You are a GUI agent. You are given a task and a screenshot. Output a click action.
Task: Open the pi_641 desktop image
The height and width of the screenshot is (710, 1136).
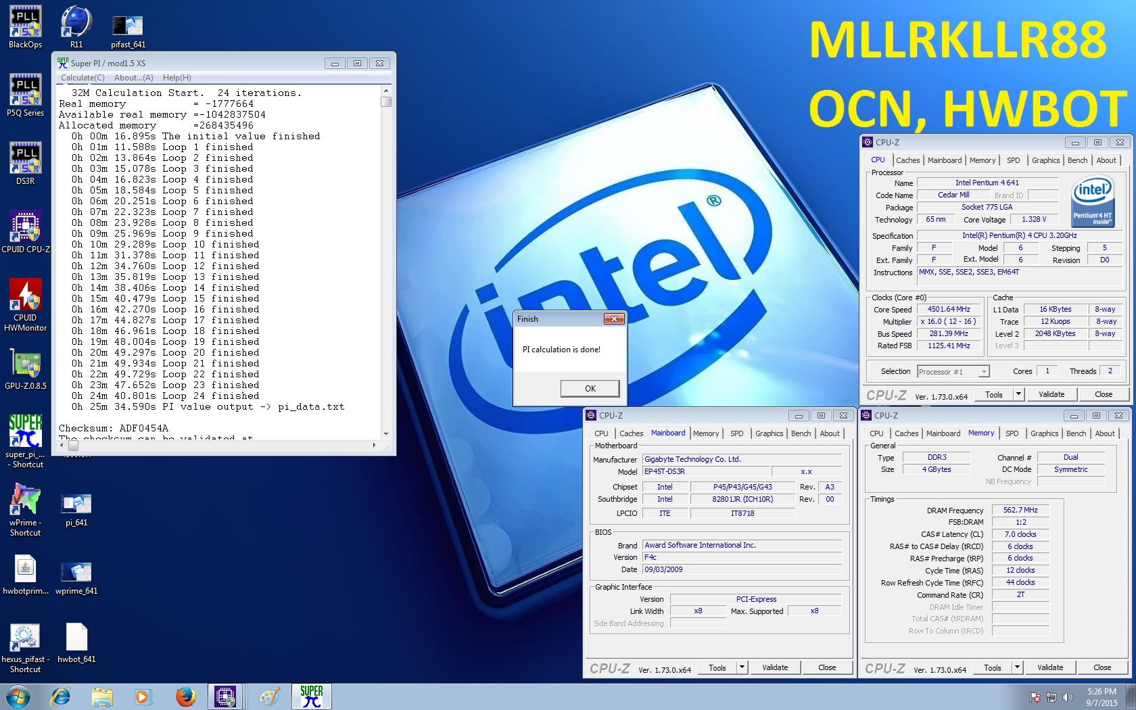coord(76,510)
